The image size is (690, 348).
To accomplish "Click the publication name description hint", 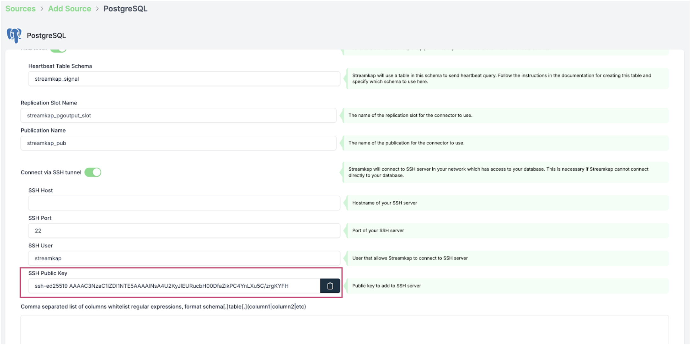I will 406,143.
